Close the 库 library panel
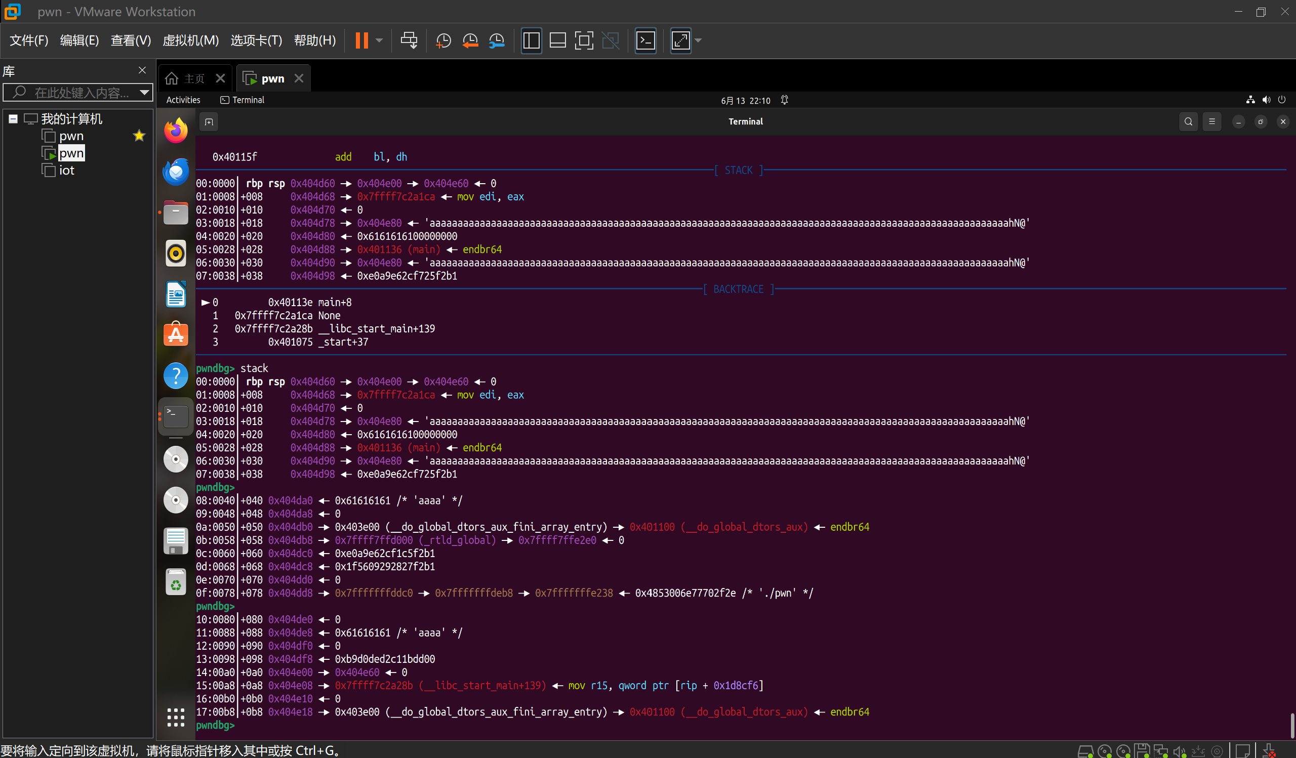This screenshot has width=1296, height=758. click(142, 70)
